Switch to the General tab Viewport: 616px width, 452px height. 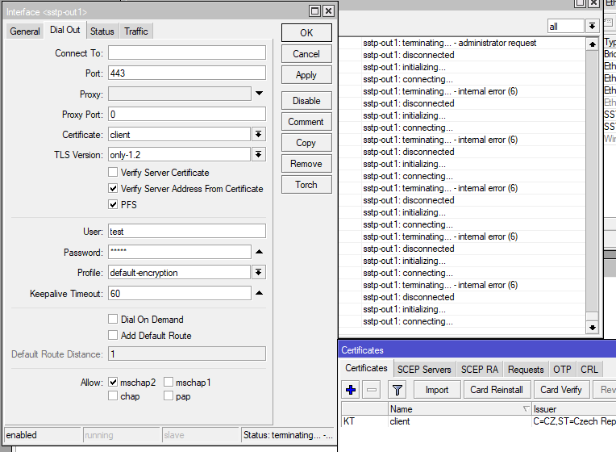click(25, 31)
